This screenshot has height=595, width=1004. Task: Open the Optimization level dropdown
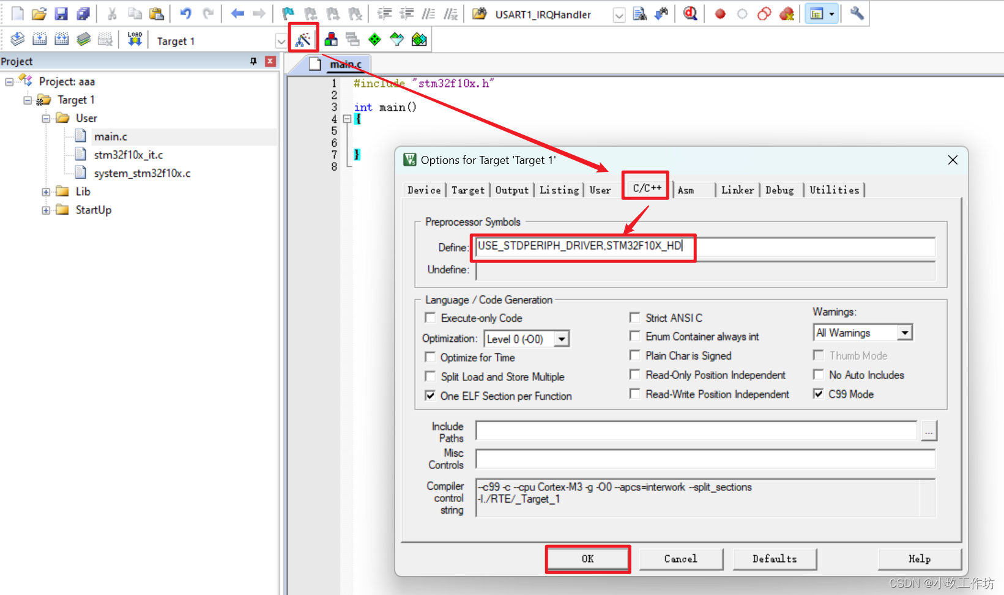[562, 339]
